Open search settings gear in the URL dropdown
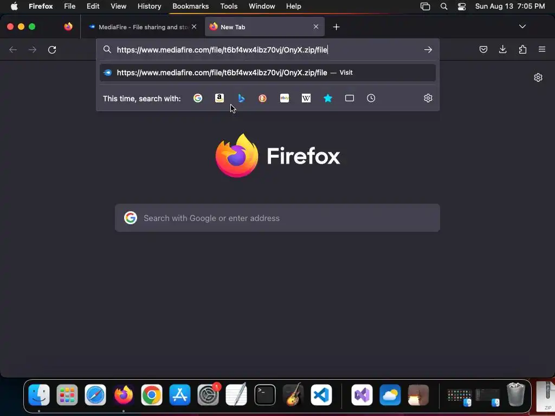This screenshot has height=416, width=555. click(428, 99)
